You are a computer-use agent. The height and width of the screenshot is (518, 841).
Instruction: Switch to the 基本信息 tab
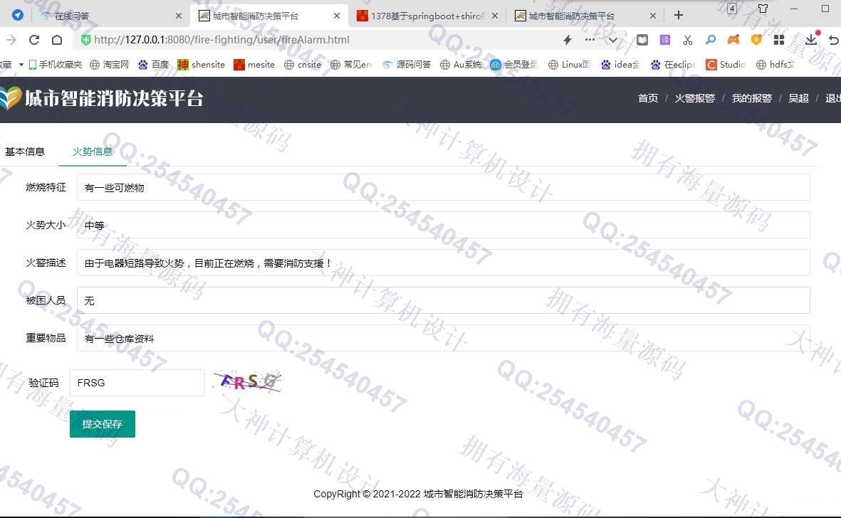[x=25, y=152]
